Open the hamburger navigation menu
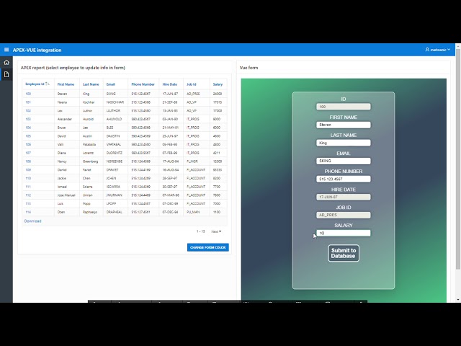This screenshot has height=346, width=461. click(6, 50)
